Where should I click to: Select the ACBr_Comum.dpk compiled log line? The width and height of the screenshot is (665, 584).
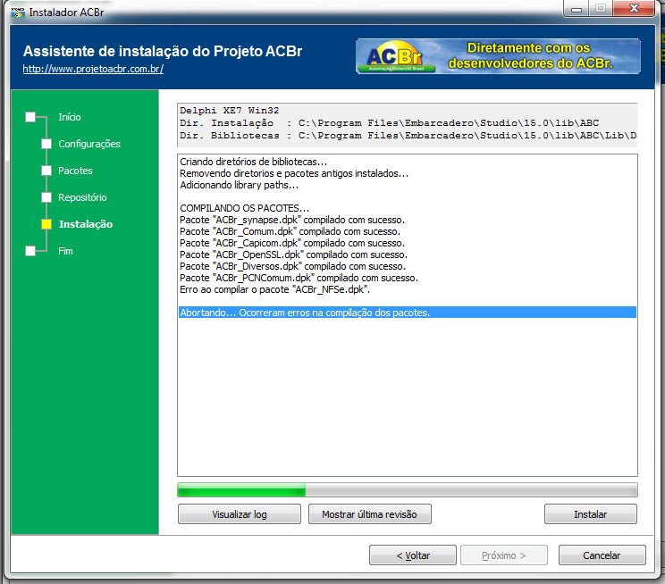click(290, 231)
